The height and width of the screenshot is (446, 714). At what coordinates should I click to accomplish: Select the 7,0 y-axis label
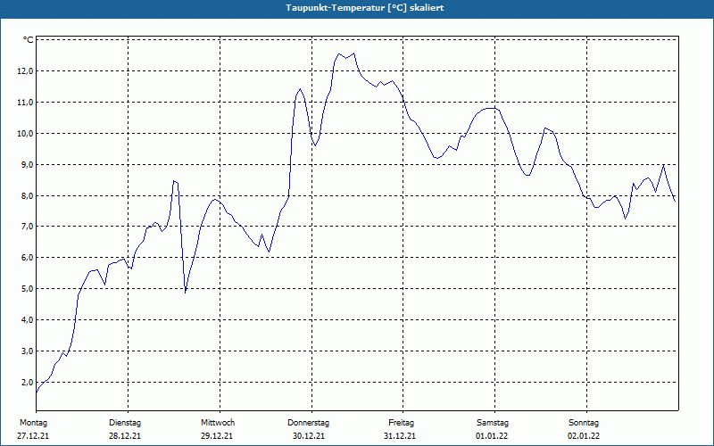click(x=27, y=227)
